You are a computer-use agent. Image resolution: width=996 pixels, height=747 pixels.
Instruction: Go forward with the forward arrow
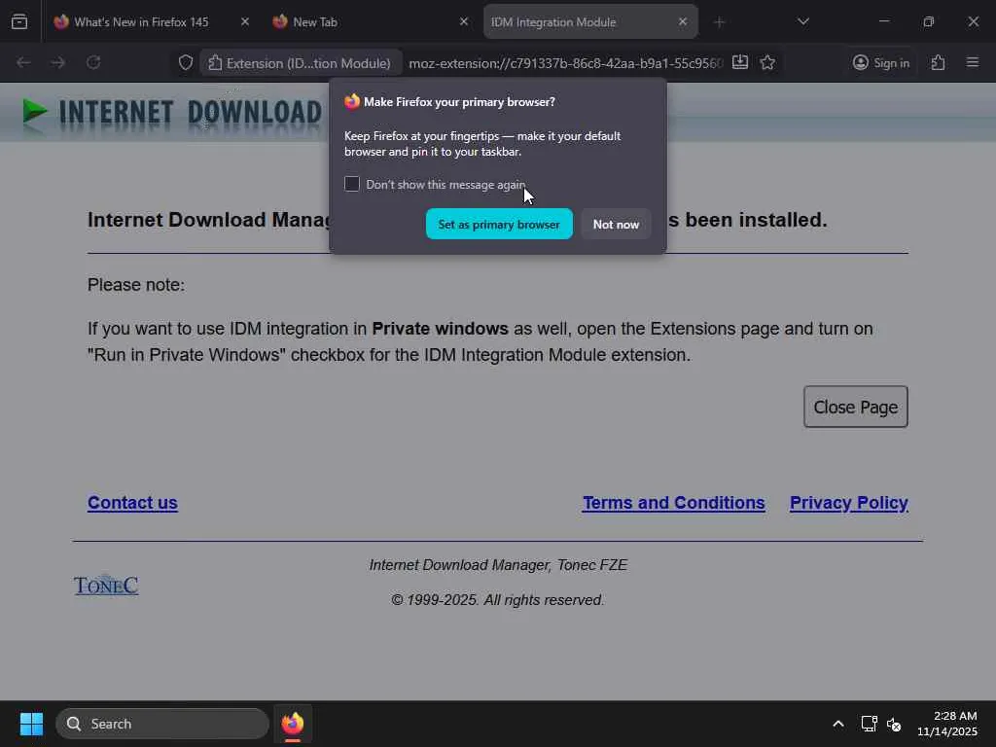click(x=57, y=62)
